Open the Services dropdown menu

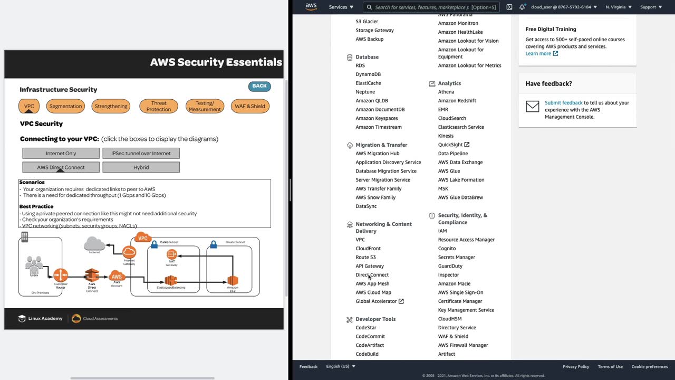coord(342,7)
